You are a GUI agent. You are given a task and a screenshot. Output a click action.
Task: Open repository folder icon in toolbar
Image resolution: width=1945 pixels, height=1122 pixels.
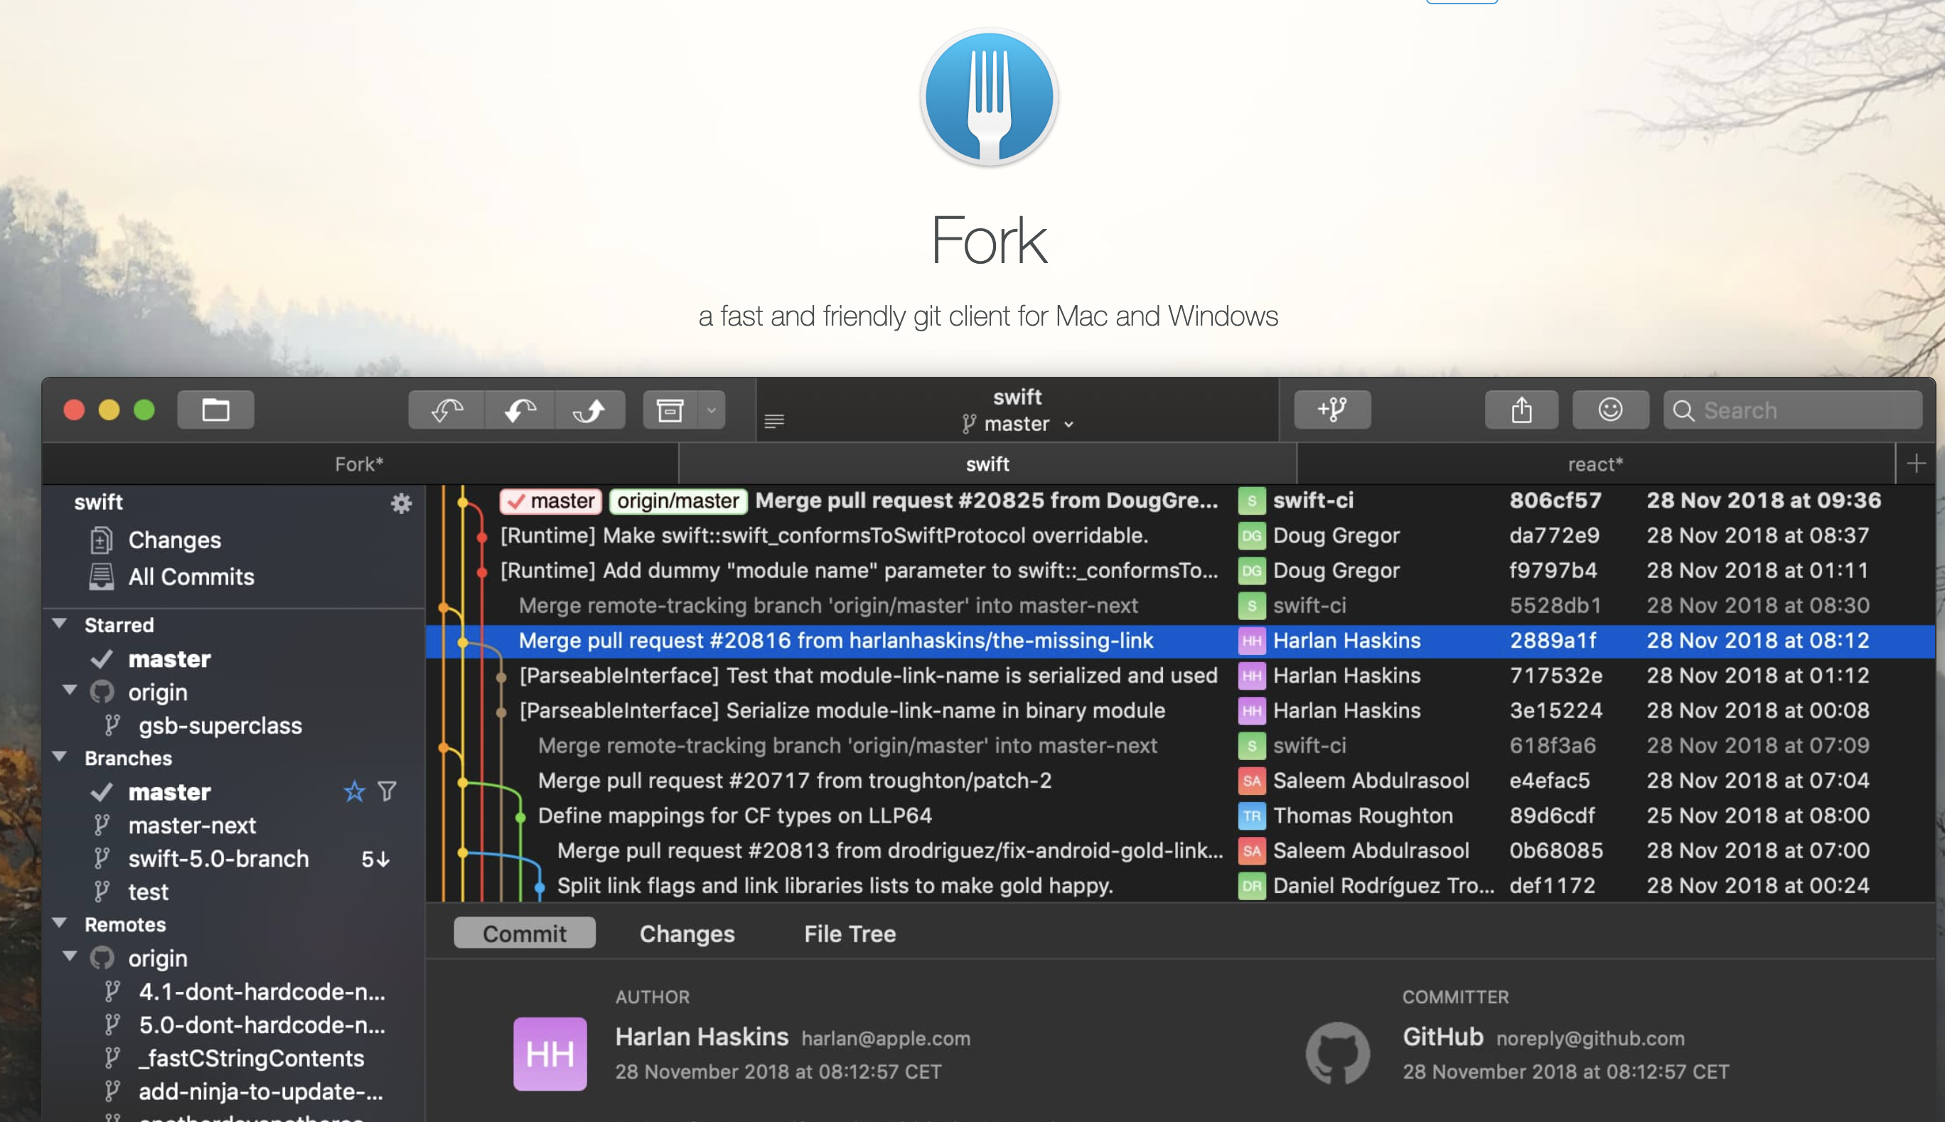click(215, 410)
